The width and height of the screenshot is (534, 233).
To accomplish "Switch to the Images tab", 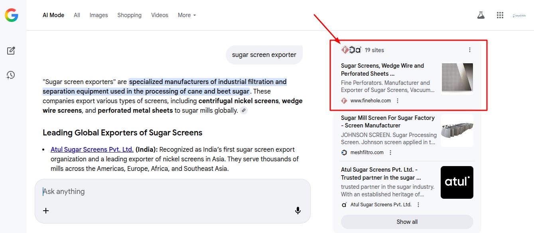I will click(99, 15).
